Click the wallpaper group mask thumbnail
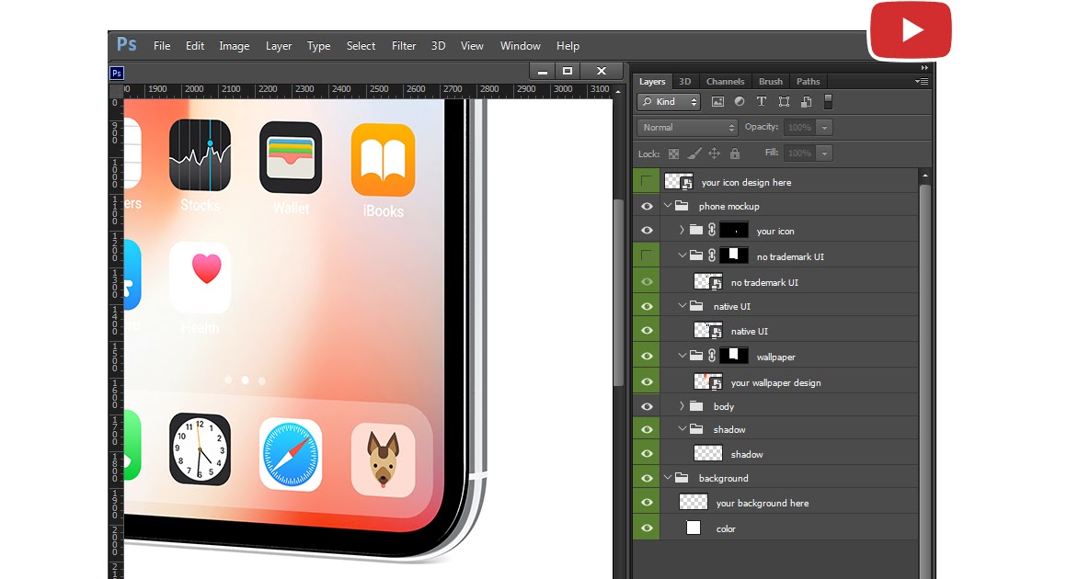The width and height of the screenshot is (1067, 579). (734, 356)
